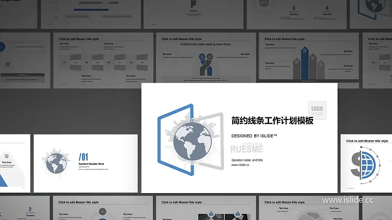Open the 01 to 04 steps slide thumbnail
The height and width of the screenshot is (220, 392).
tap(103, 60)
